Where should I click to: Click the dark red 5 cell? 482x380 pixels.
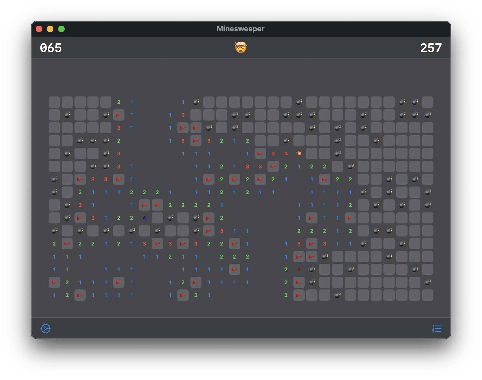click(x=299, y=269)
